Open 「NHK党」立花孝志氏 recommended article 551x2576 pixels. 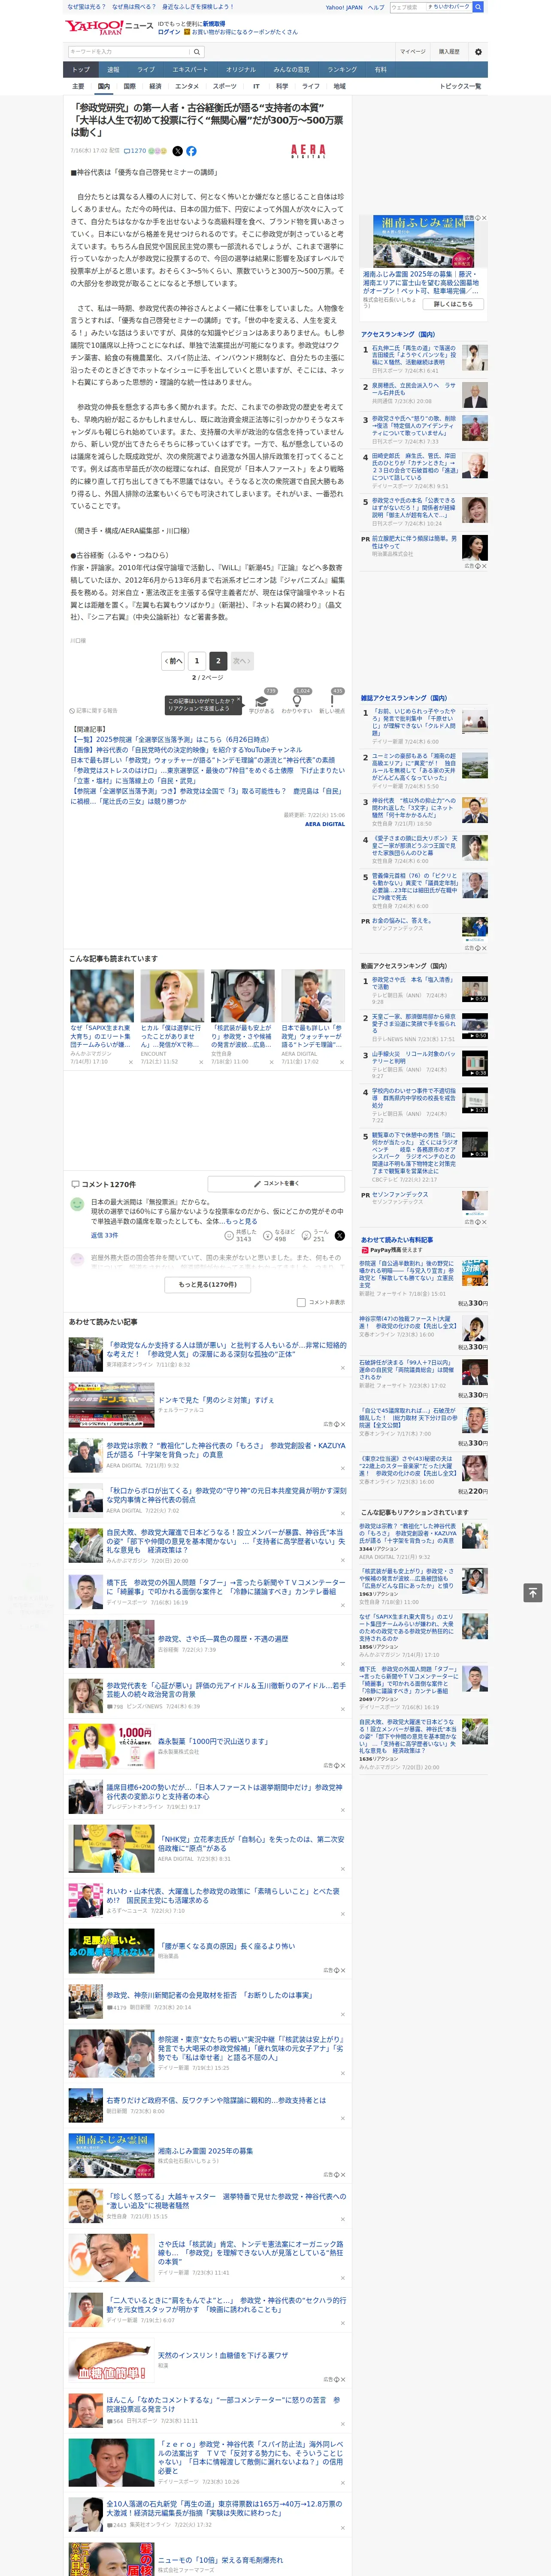[x=250, y=1844]
